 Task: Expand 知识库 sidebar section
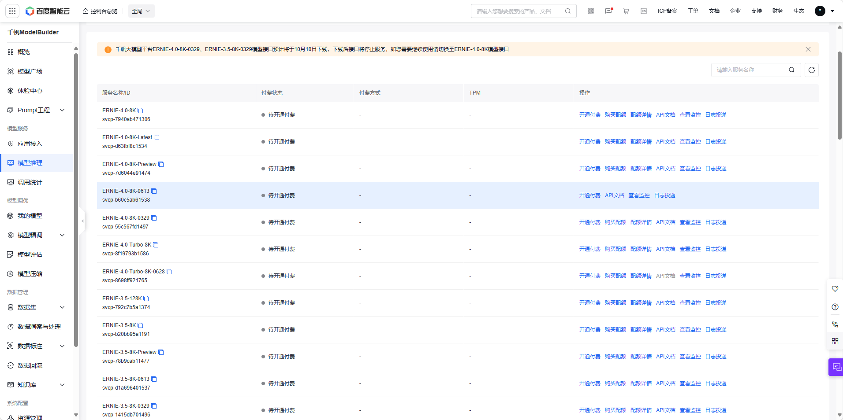[37, 385]
